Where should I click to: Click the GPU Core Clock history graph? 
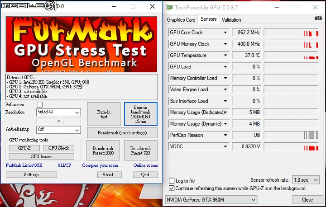(291, 33)
